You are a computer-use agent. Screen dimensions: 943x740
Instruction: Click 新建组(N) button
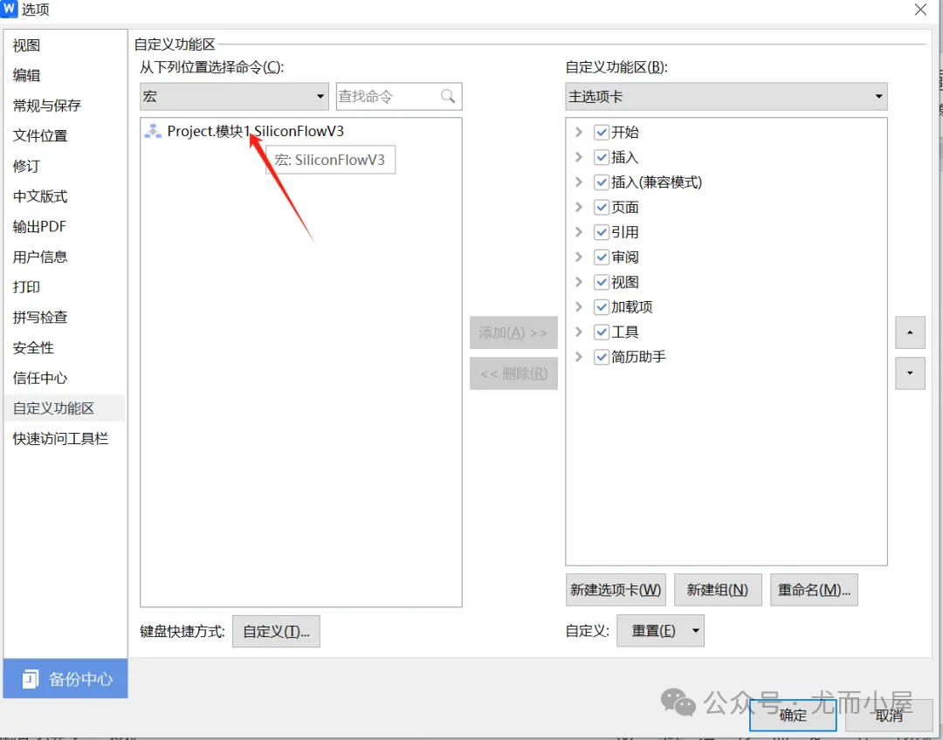718,590
